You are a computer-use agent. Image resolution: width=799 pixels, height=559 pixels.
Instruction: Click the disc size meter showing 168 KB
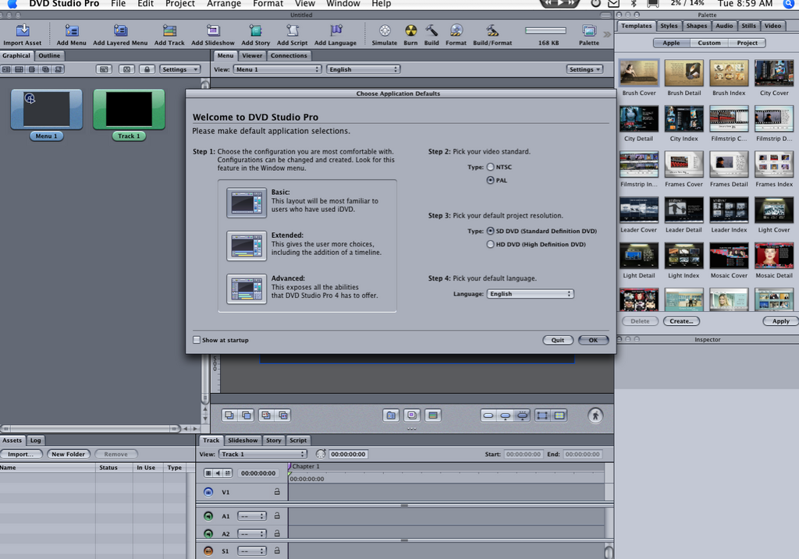point(545,30)
